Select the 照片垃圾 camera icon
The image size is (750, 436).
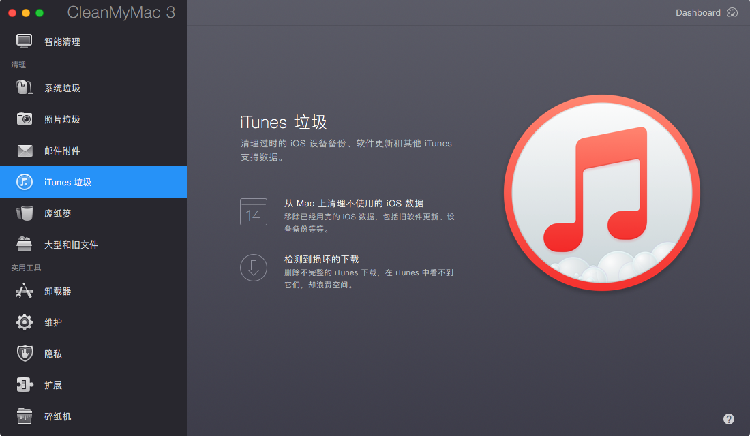(x=25, y=119)
